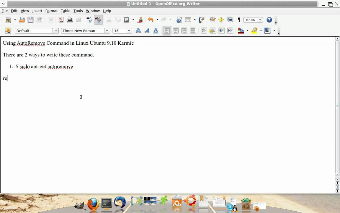
Task: Insert a Hyperlink icon
Action: coord(179,20)
